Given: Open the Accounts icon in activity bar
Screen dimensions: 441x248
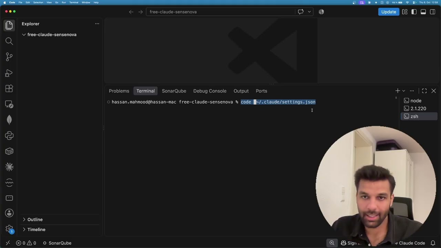Looking at the screenshot, I should coord(9,213).
